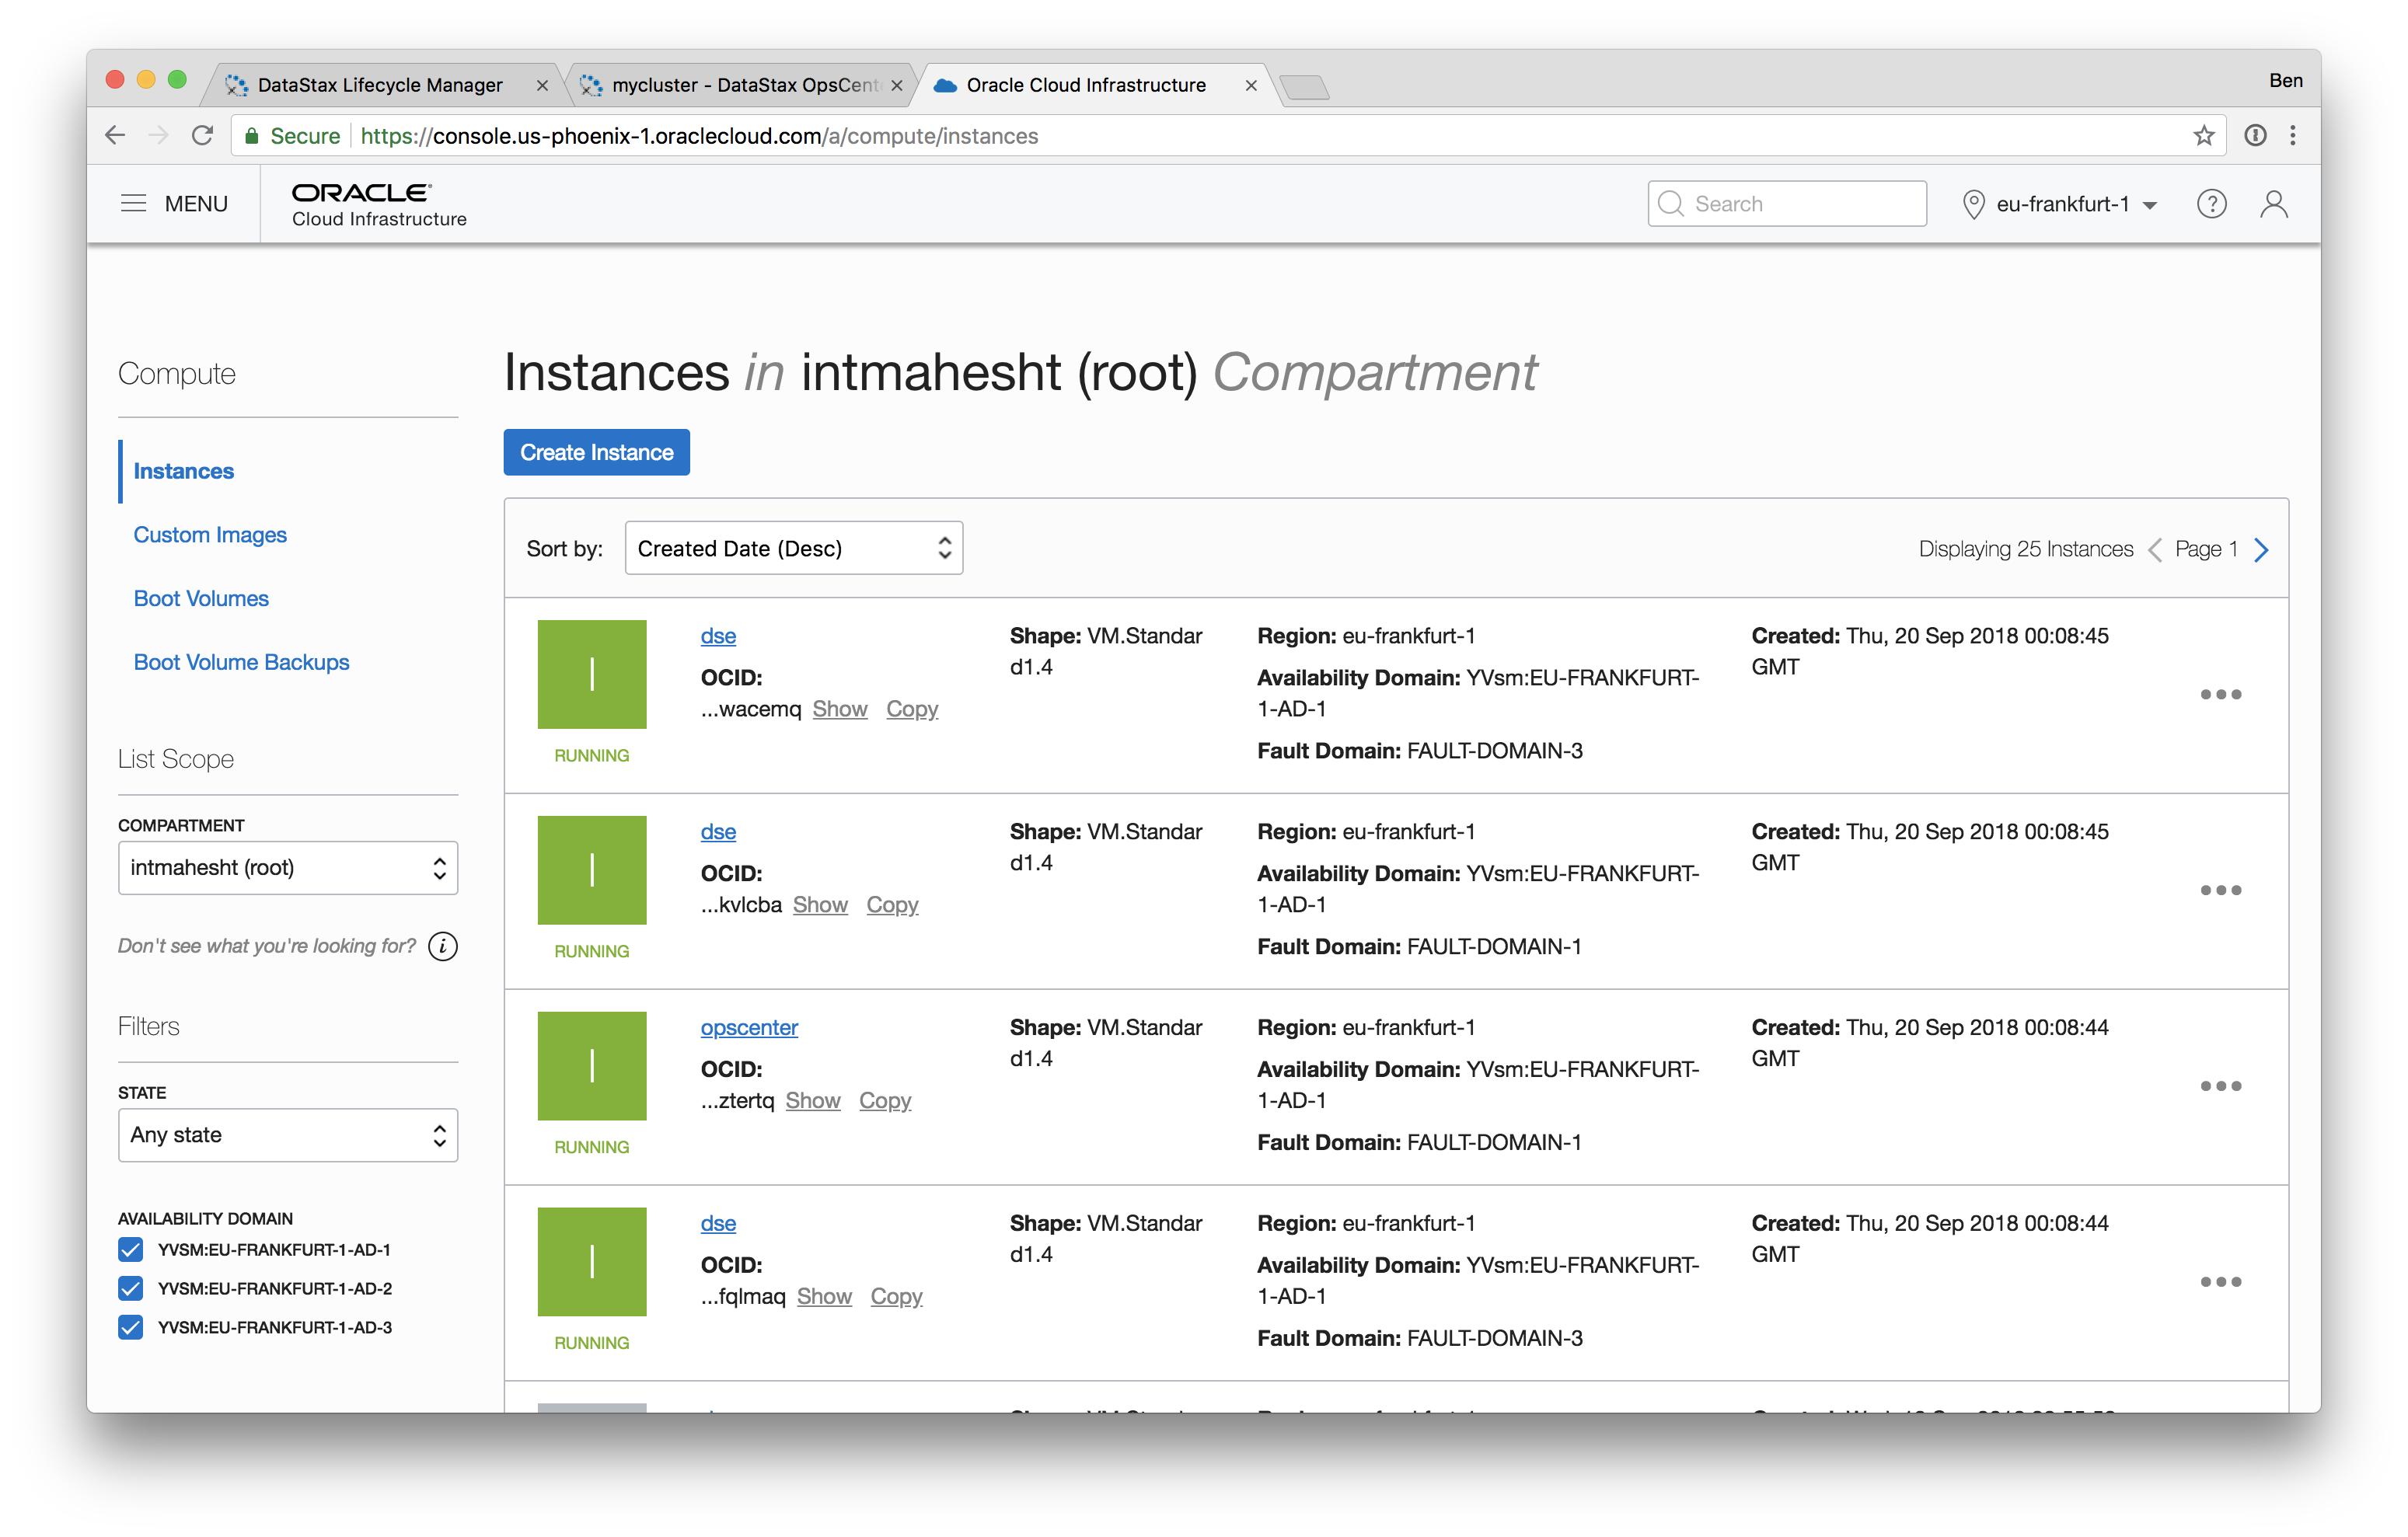
Task: Open Boot Volumes in Compute sidebar
Action: (201, 599)
